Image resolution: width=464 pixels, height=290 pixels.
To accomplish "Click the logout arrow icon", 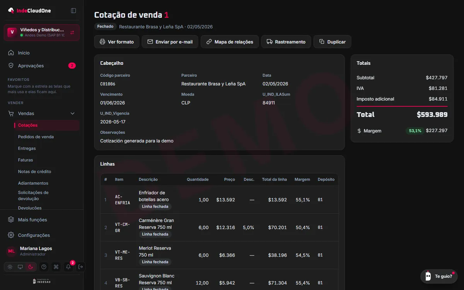I will pos(80,267).
